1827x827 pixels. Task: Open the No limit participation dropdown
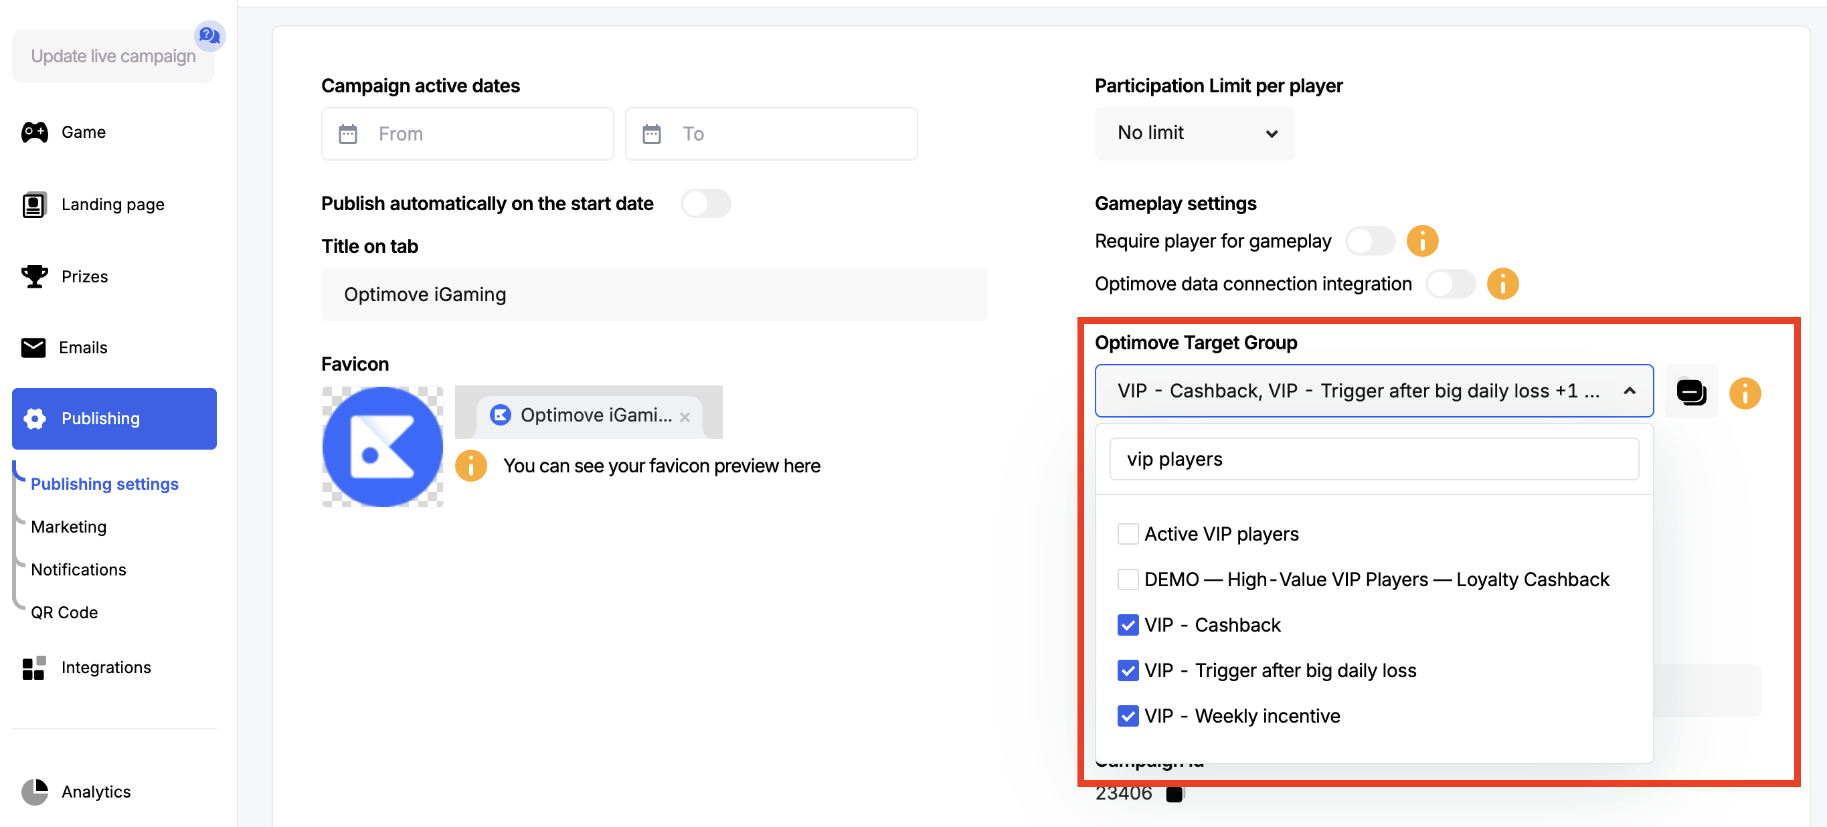pos(1195,133)
